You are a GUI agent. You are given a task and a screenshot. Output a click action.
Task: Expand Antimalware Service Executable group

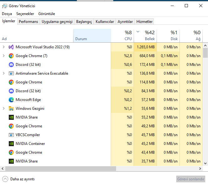(x=4, y=73)
